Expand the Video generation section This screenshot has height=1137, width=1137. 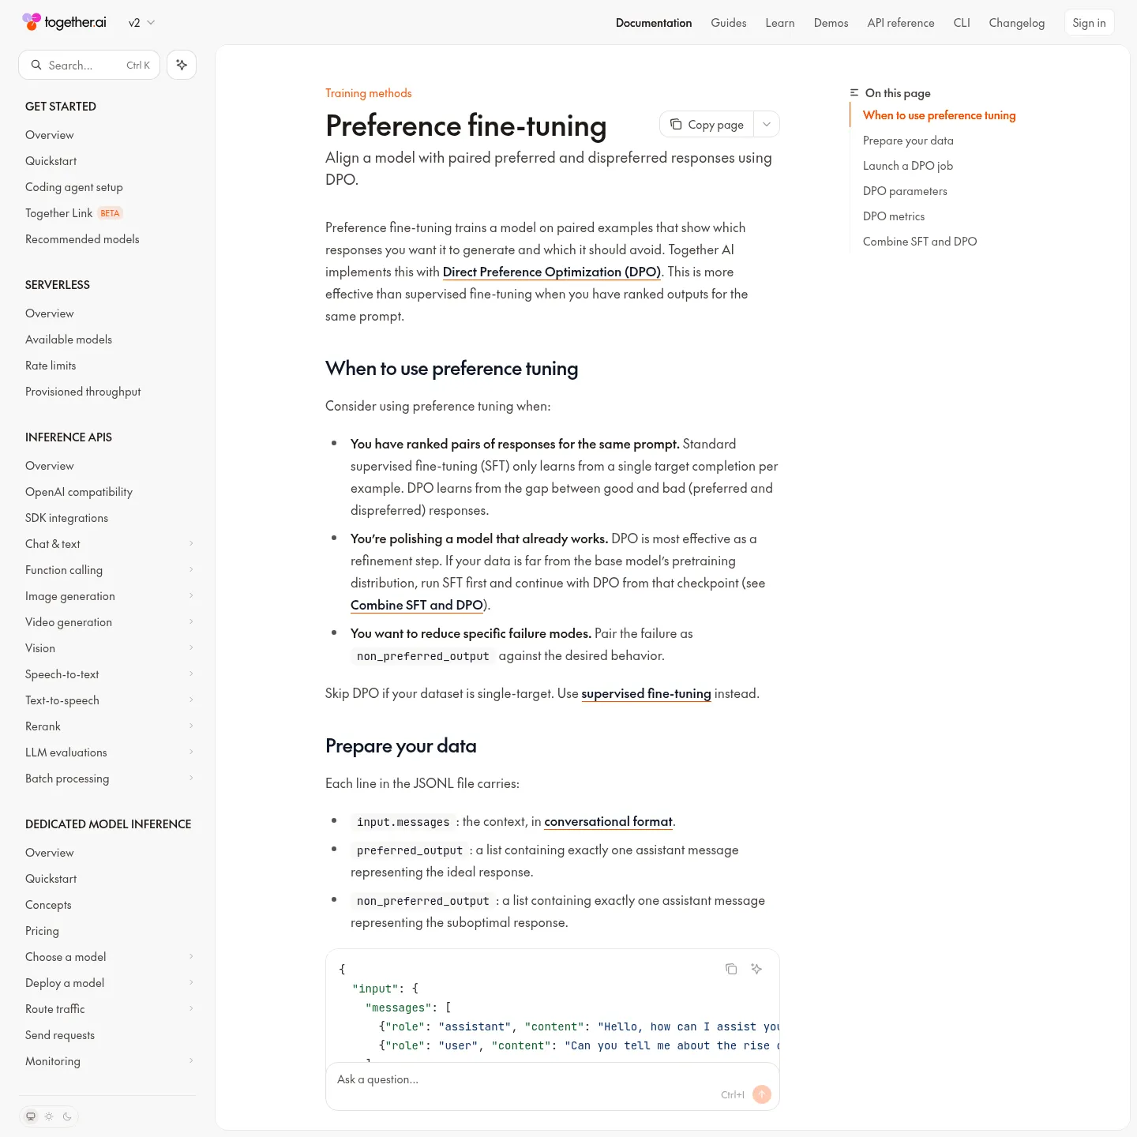pos(109,622)
